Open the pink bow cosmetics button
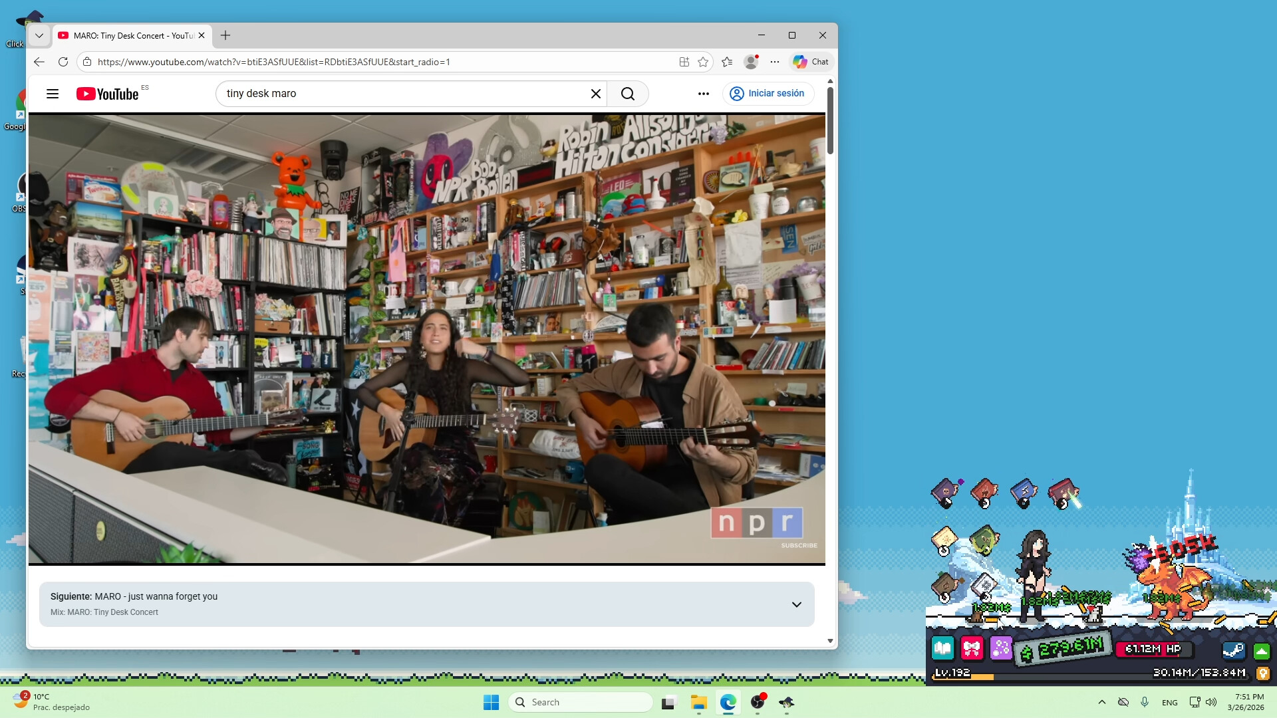The image size is (1277, 718). tap(972, 648)
